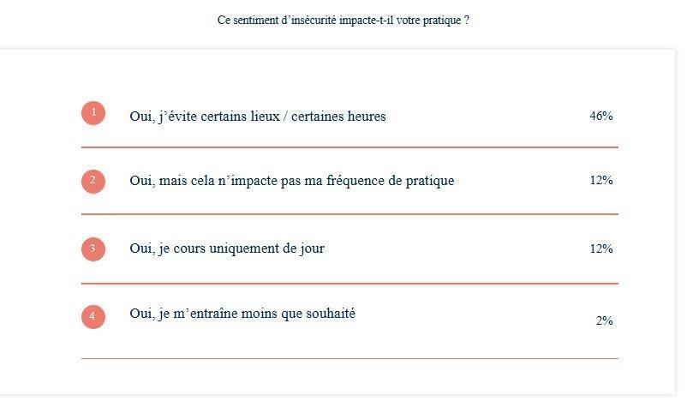Click the divider line under answer 1

coord(349,147)
